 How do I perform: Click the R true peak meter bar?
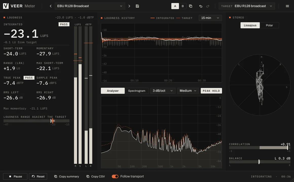91,95
